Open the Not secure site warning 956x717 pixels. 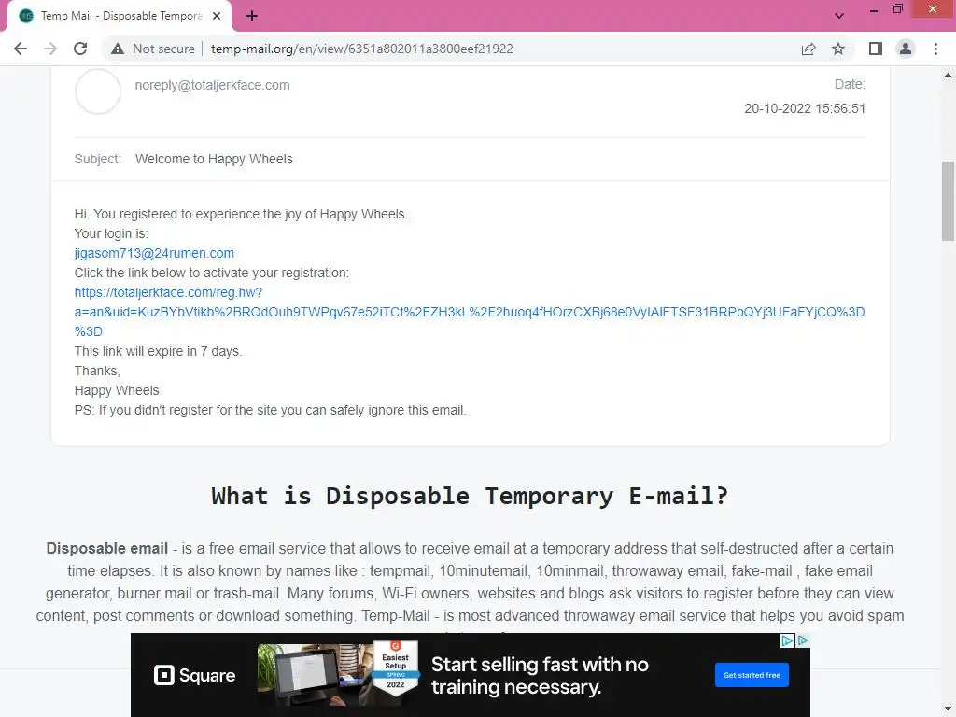pyautogui.click(x=152, y=49)
